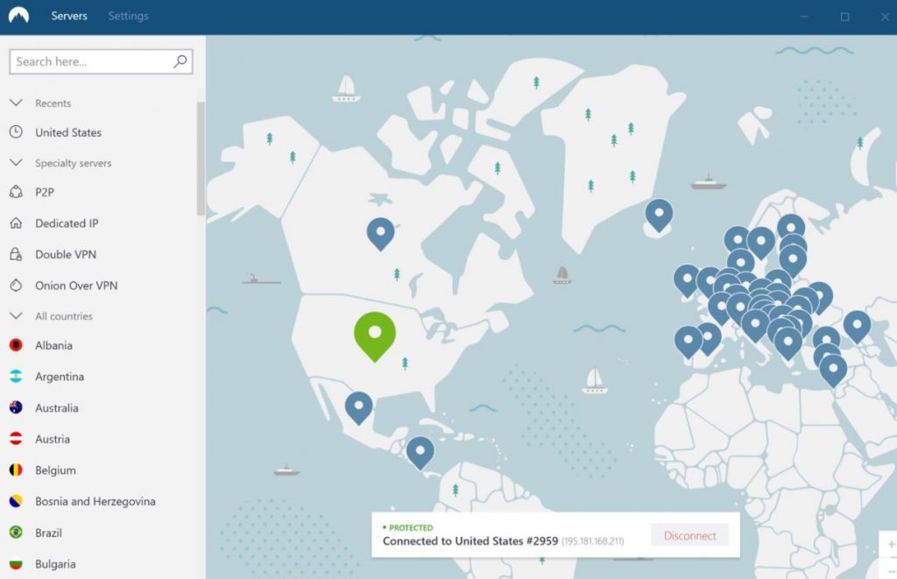Select Belgium in country list
Viewport: 897px width, 579px height.
[x=55, y=470]
